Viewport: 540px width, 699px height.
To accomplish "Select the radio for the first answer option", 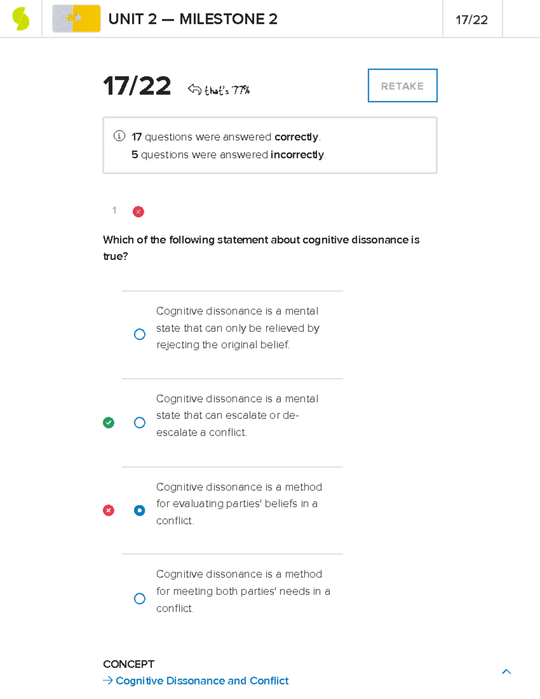I will [x=139, y=334].
